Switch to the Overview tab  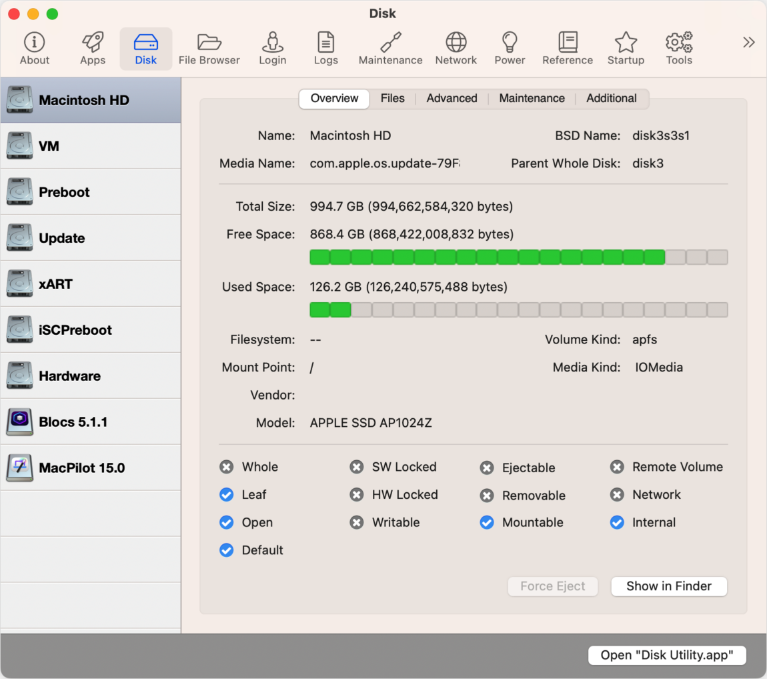coord(334,98)
